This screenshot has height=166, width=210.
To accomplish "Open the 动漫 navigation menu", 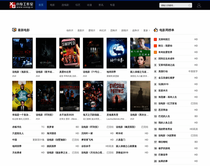I will click(89, 5).
